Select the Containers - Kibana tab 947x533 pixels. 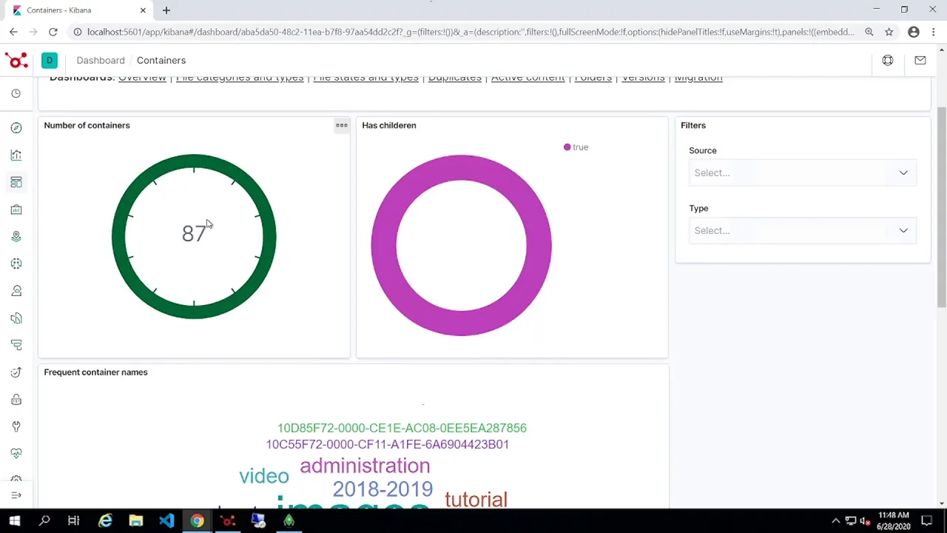pyautogui.click(x=78, y=10)
